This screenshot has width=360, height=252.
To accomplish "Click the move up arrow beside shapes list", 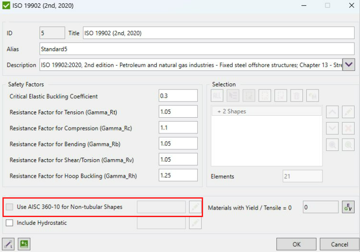I will [x=332, y=112].
